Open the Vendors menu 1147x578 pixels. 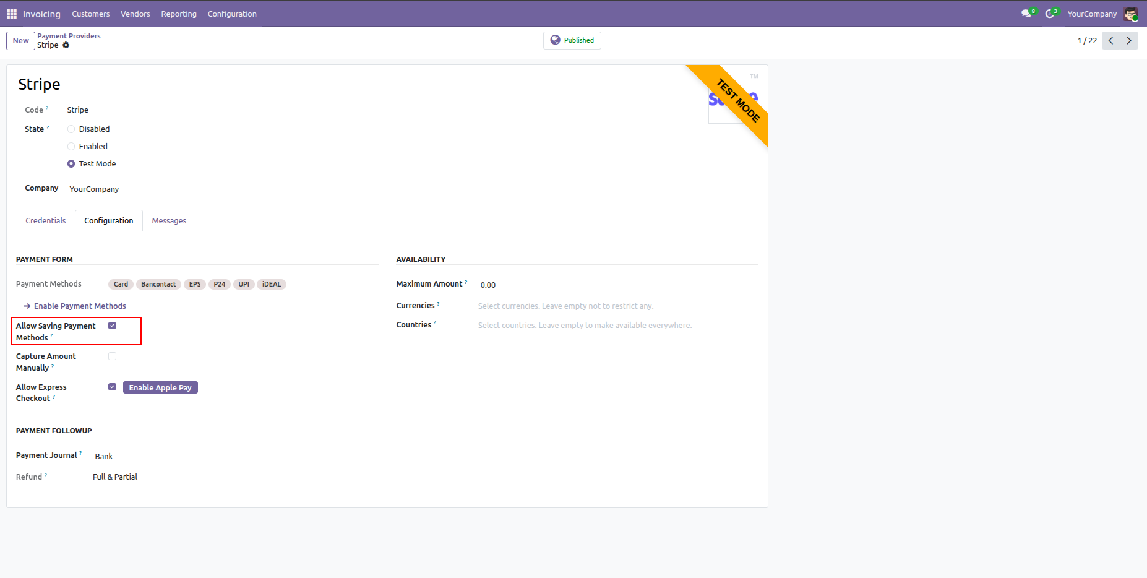135,14
